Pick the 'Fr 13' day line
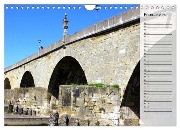180x130 pixels. [158, 60]
